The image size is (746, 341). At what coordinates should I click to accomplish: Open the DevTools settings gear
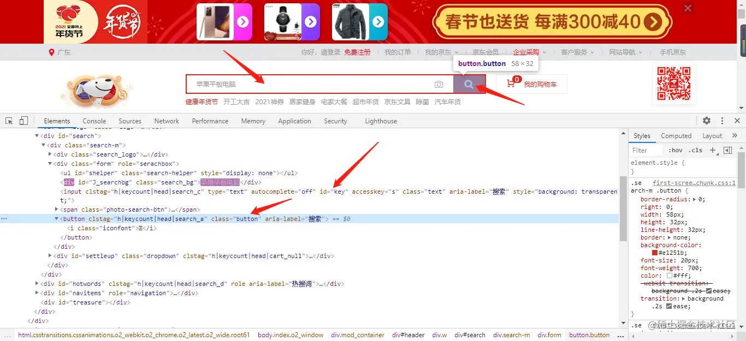[707, 120]
